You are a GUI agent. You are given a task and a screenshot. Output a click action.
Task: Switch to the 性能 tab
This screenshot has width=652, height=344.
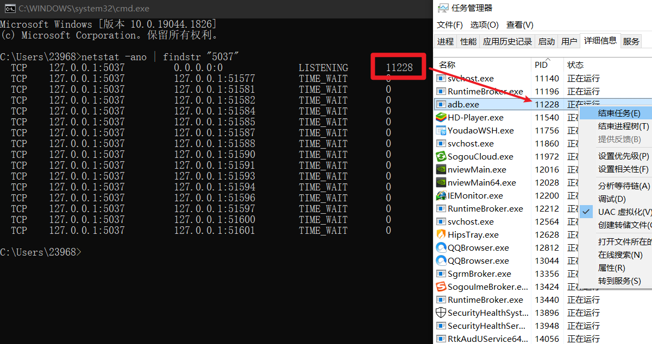click(x=468, y=41)
